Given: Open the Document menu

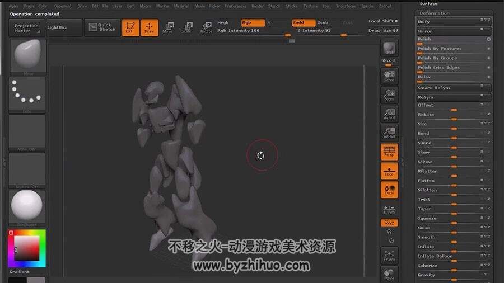Looking at the screenshot, I should [63, 6].
